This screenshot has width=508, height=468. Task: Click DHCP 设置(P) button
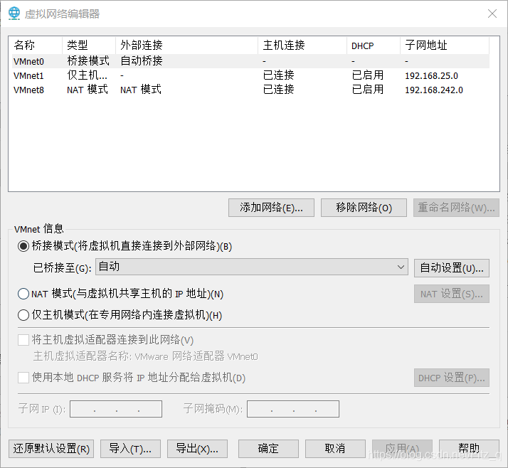(x=452, y=378)
